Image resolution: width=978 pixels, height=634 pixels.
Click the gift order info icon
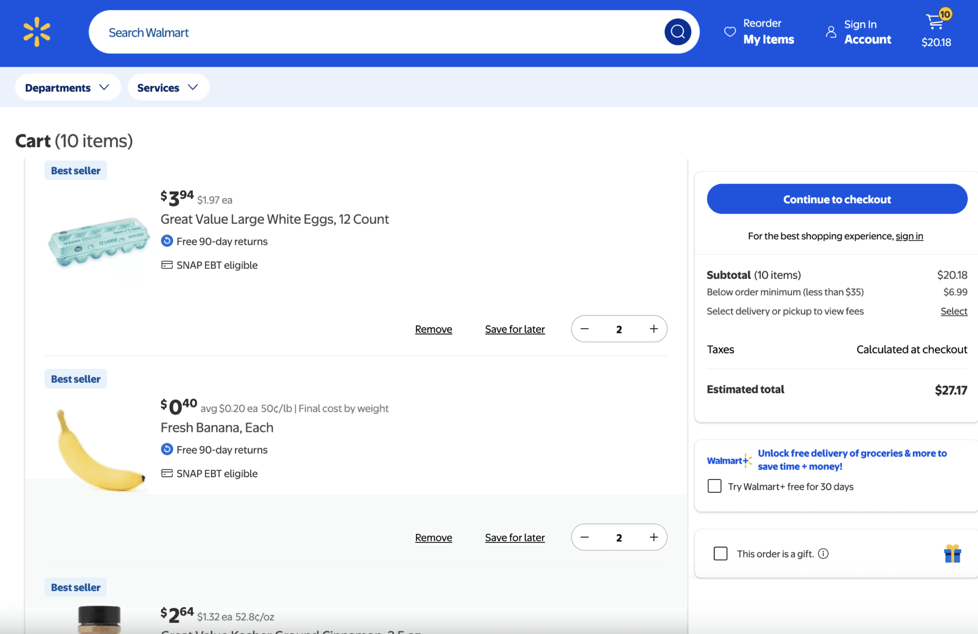823,554
